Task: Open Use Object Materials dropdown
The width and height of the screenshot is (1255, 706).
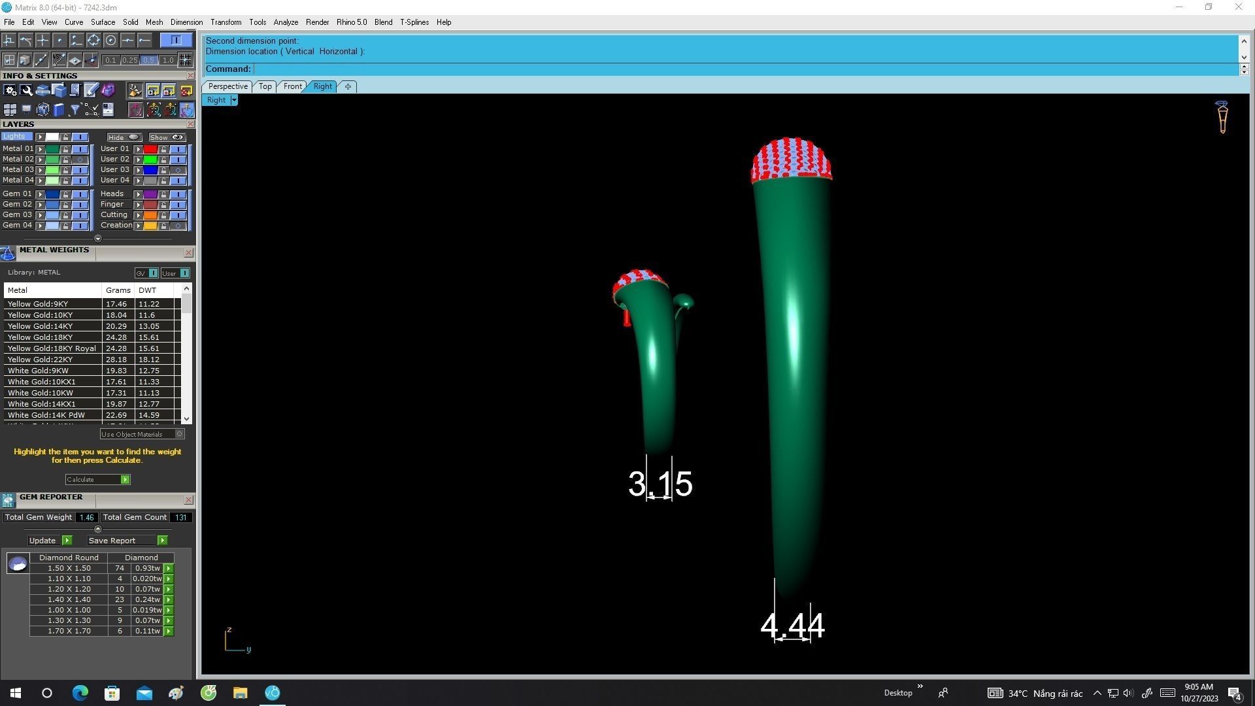Action: click(x=179, y=434)
